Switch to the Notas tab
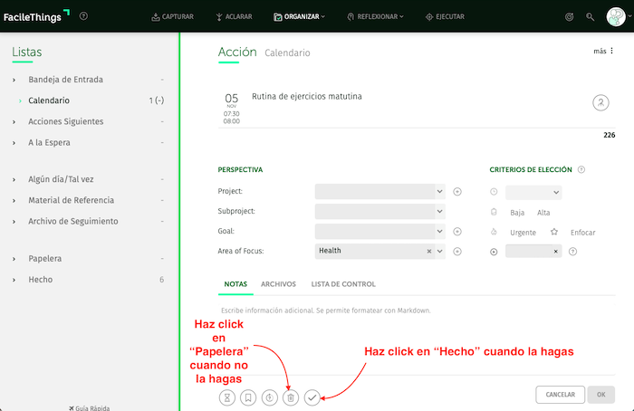 [x=235, y=284]
